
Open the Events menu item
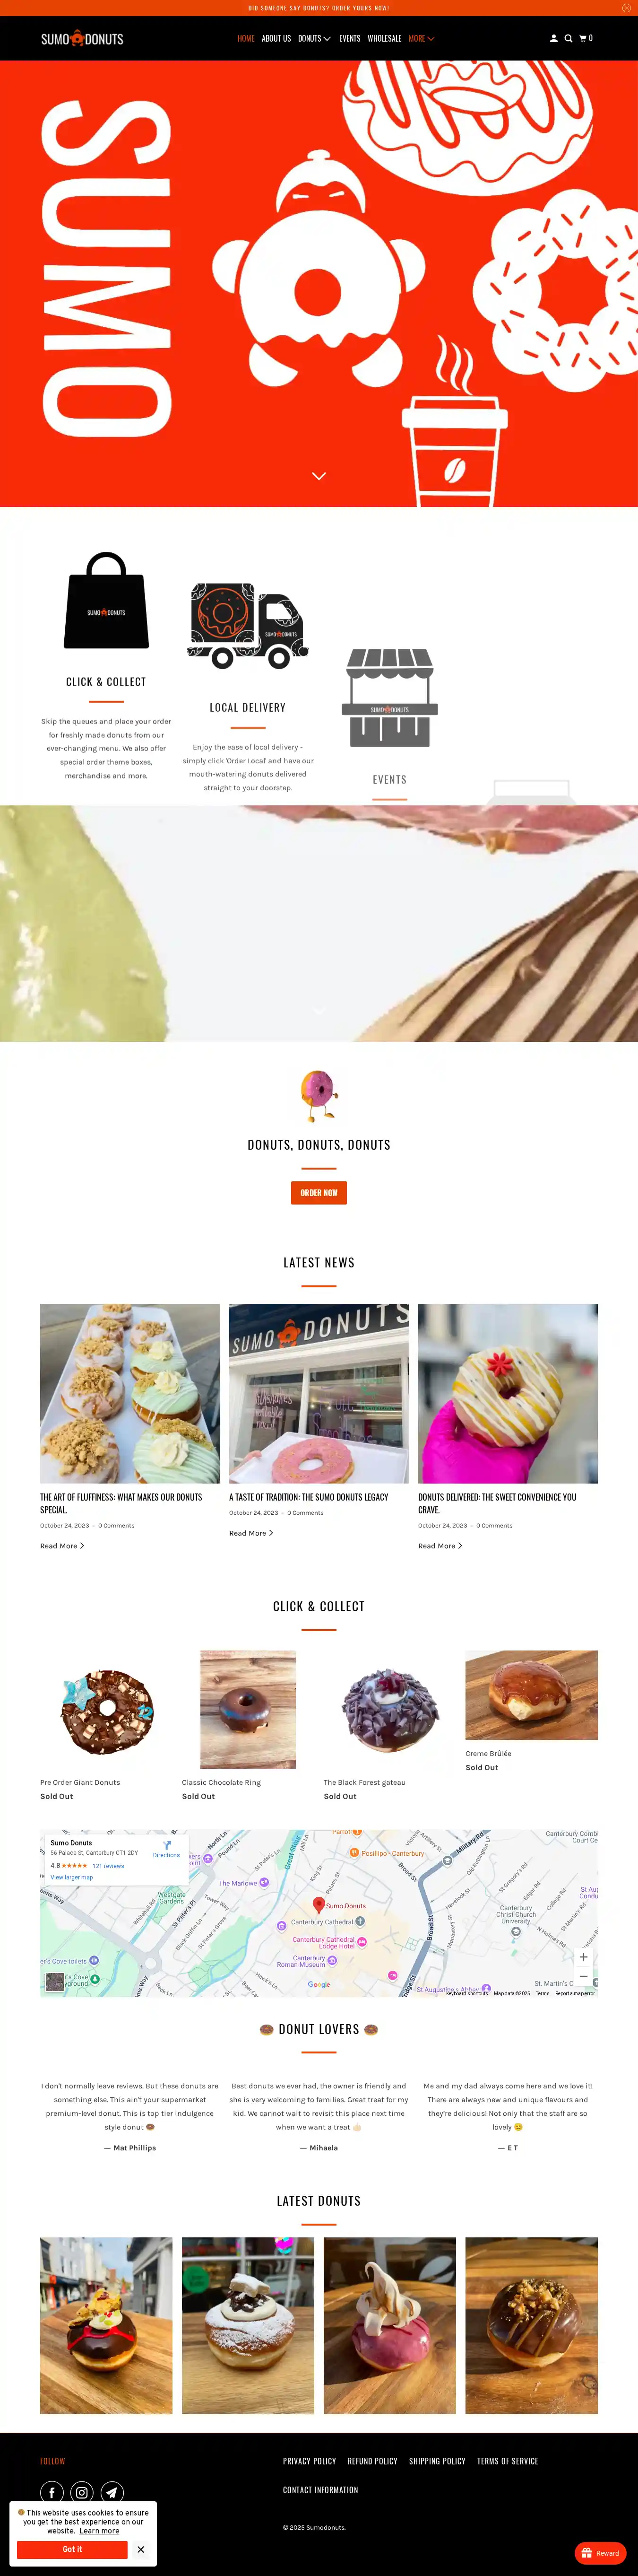coord(349,39)
